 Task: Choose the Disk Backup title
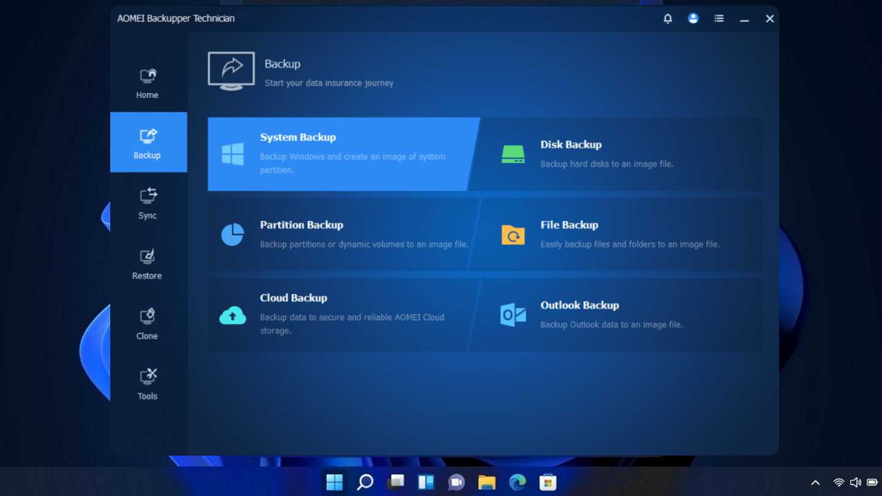coord(571,145)
